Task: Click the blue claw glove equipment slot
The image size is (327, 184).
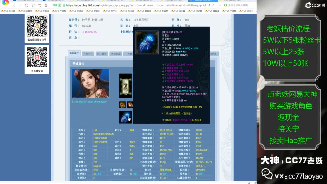Action: (125, 117)
